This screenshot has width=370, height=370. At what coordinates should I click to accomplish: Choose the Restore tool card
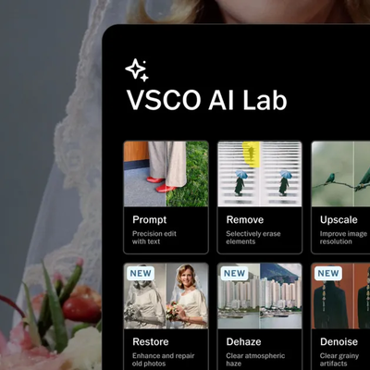166,316
